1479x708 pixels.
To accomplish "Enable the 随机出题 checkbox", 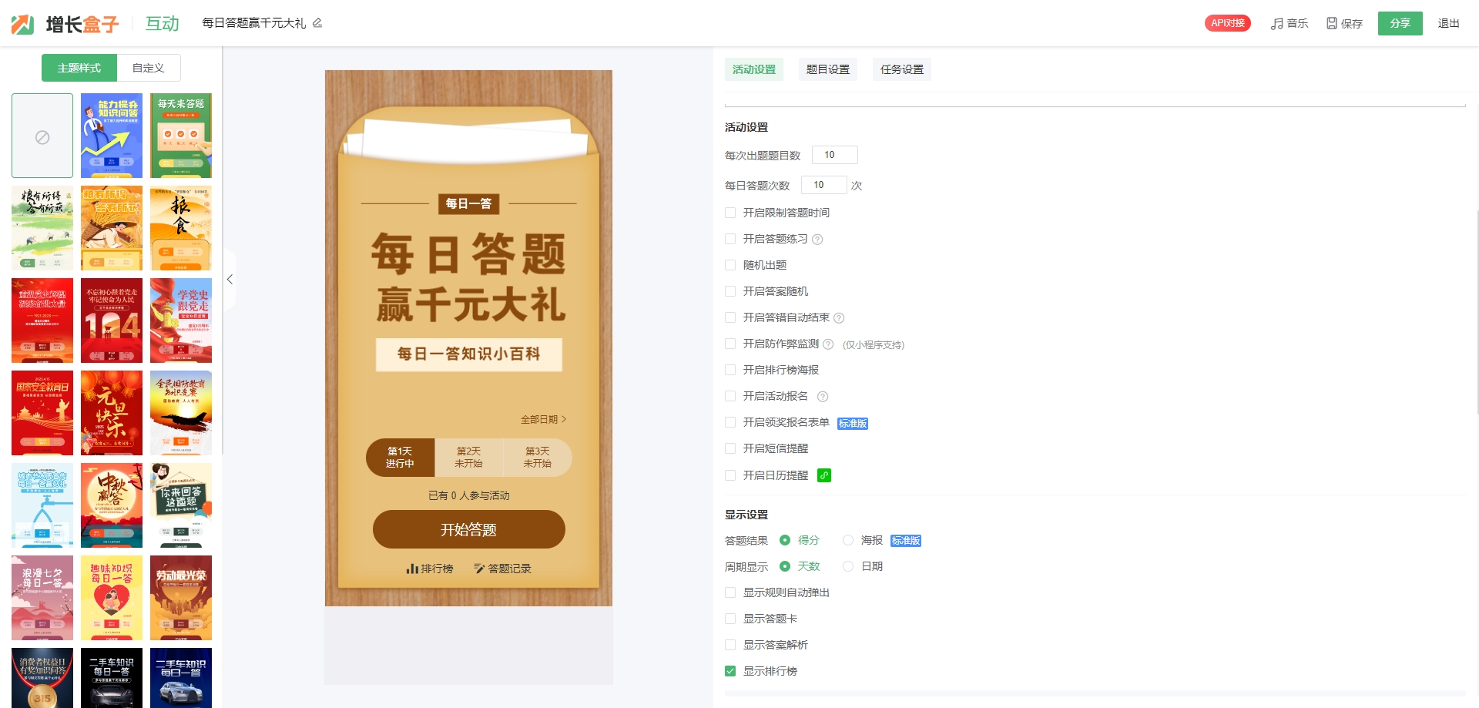I will click(x=730, y=265).
